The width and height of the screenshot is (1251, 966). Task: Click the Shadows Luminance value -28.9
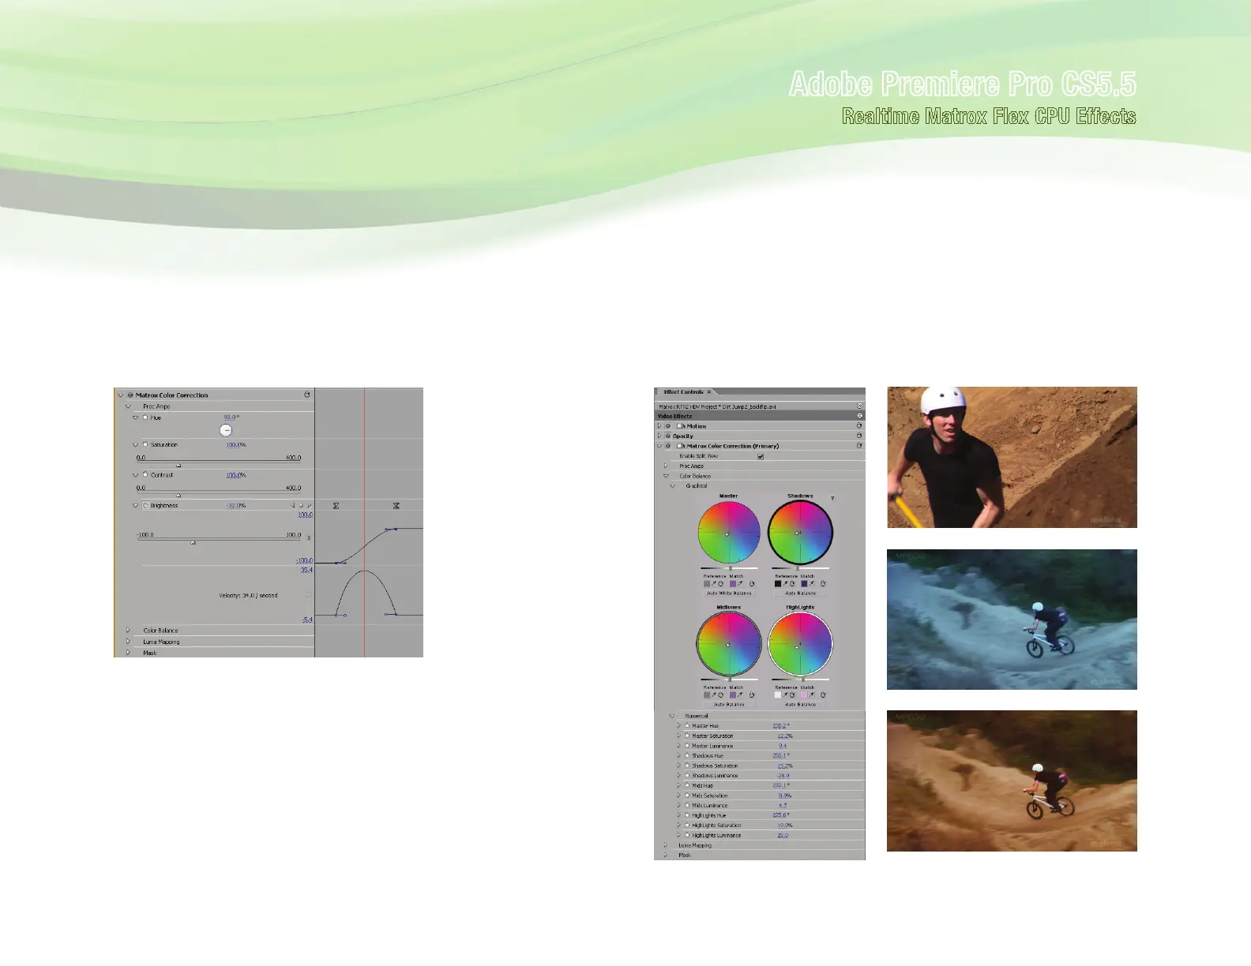click(x=783, y=776)
